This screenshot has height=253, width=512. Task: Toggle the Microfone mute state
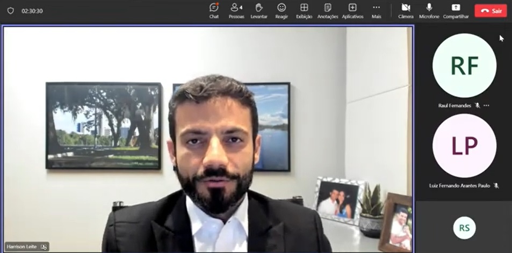pyautogui.click(x=429, y=10)
